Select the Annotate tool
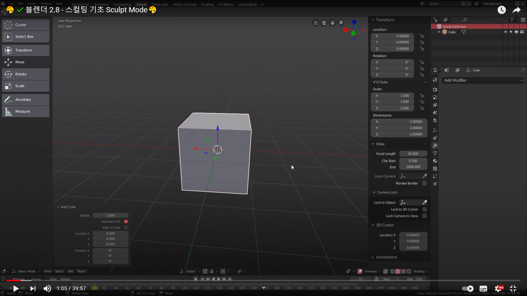 click(26, 99)
